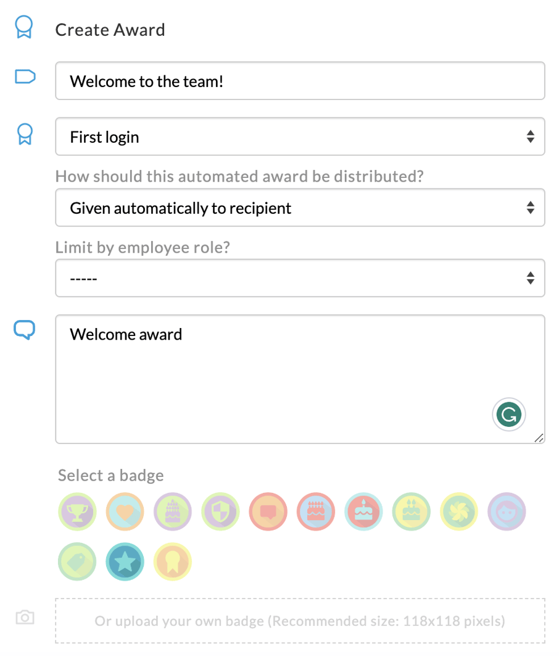Open the First login trigger dropdown
559x656 pixels.
tap(300, 137)
